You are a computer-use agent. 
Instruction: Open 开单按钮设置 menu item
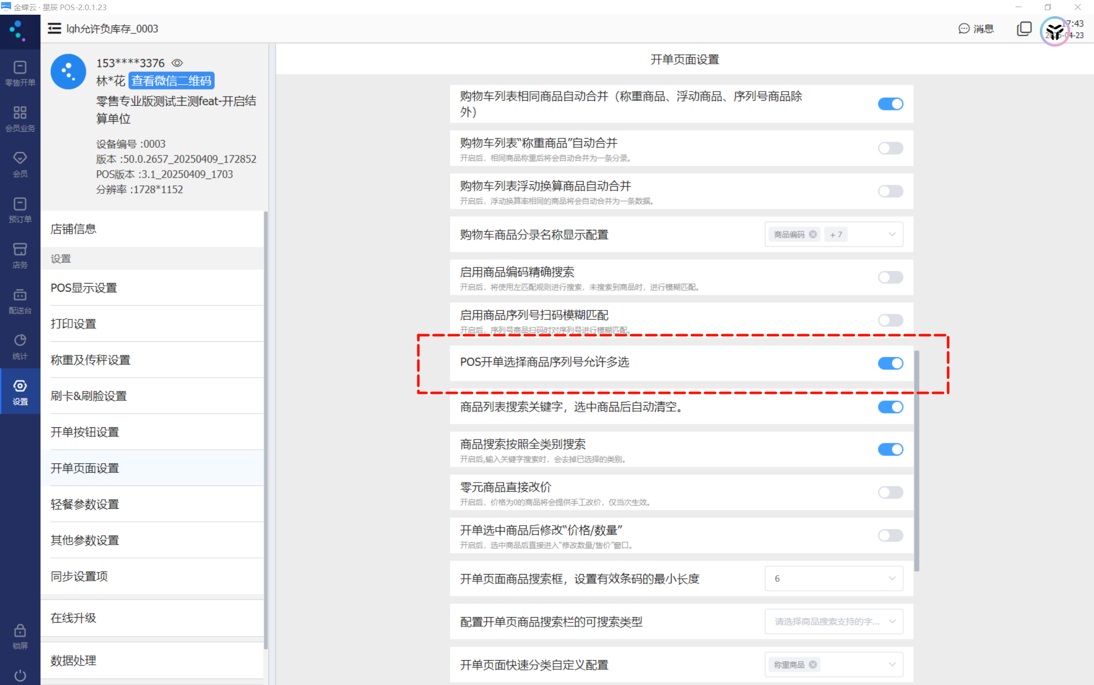[x=152, y=432]
